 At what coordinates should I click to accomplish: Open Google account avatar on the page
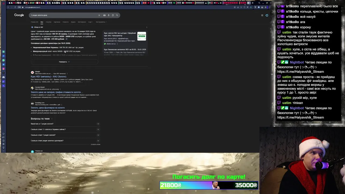coord(267,15)
